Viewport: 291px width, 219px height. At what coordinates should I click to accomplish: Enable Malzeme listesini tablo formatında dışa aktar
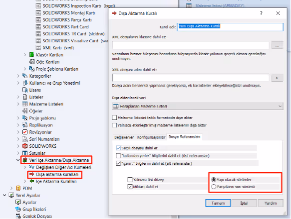point(114,117)
